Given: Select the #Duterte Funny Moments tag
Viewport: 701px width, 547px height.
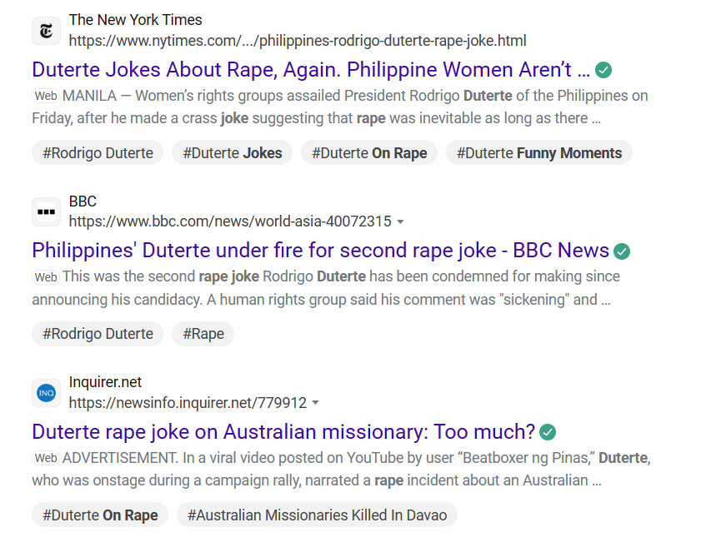Looking at the screenshot, I should pos(539,152).
